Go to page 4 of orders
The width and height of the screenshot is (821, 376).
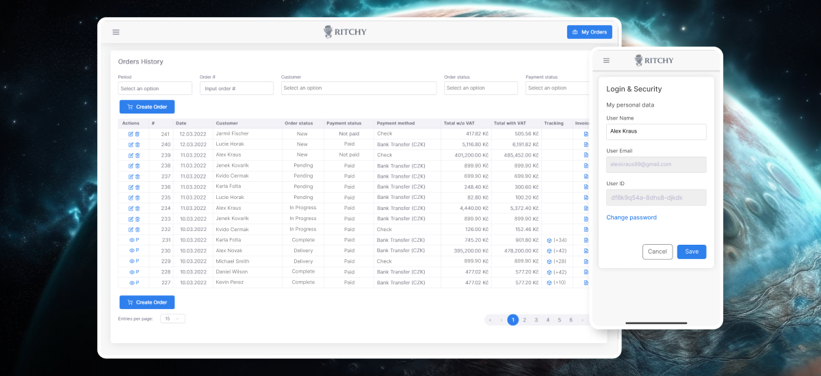pos(548,320)
